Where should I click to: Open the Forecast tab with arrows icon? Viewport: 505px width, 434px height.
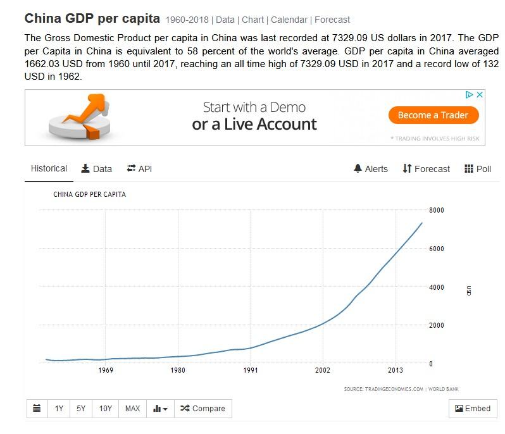[426, 169]
